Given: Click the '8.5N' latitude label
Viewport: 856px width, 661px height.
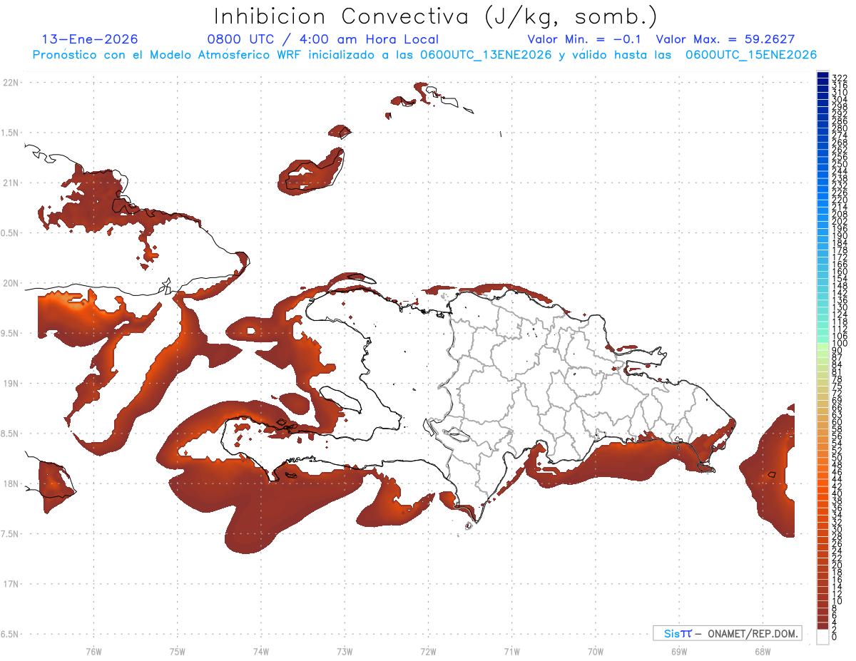Looking at the screenshot, I should 11,434.
